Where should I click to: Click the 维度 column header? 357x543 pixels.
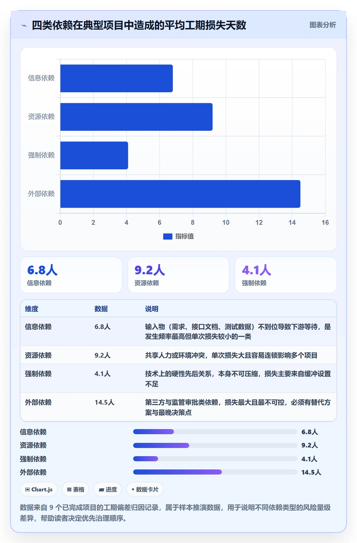(32, 309)
